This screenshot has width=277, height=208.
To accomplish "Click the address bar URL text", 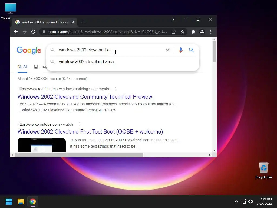I will (108, 32).
